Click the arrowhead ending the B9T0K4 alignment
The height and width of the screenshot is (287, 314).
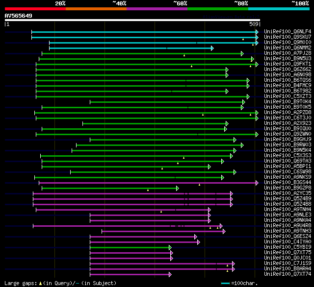point(244,102)
